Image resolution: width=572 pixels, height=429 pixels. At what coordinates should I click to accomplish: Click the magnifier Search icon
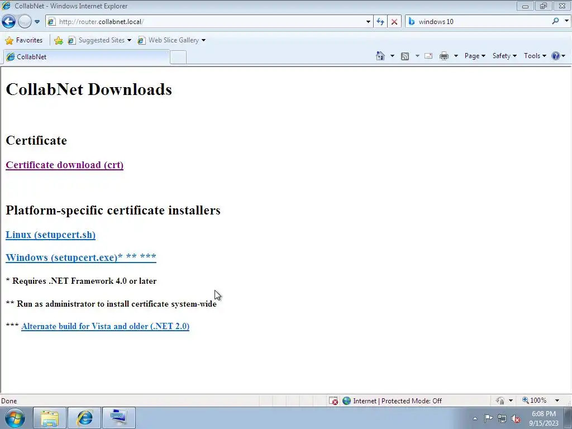pos(555,21)
